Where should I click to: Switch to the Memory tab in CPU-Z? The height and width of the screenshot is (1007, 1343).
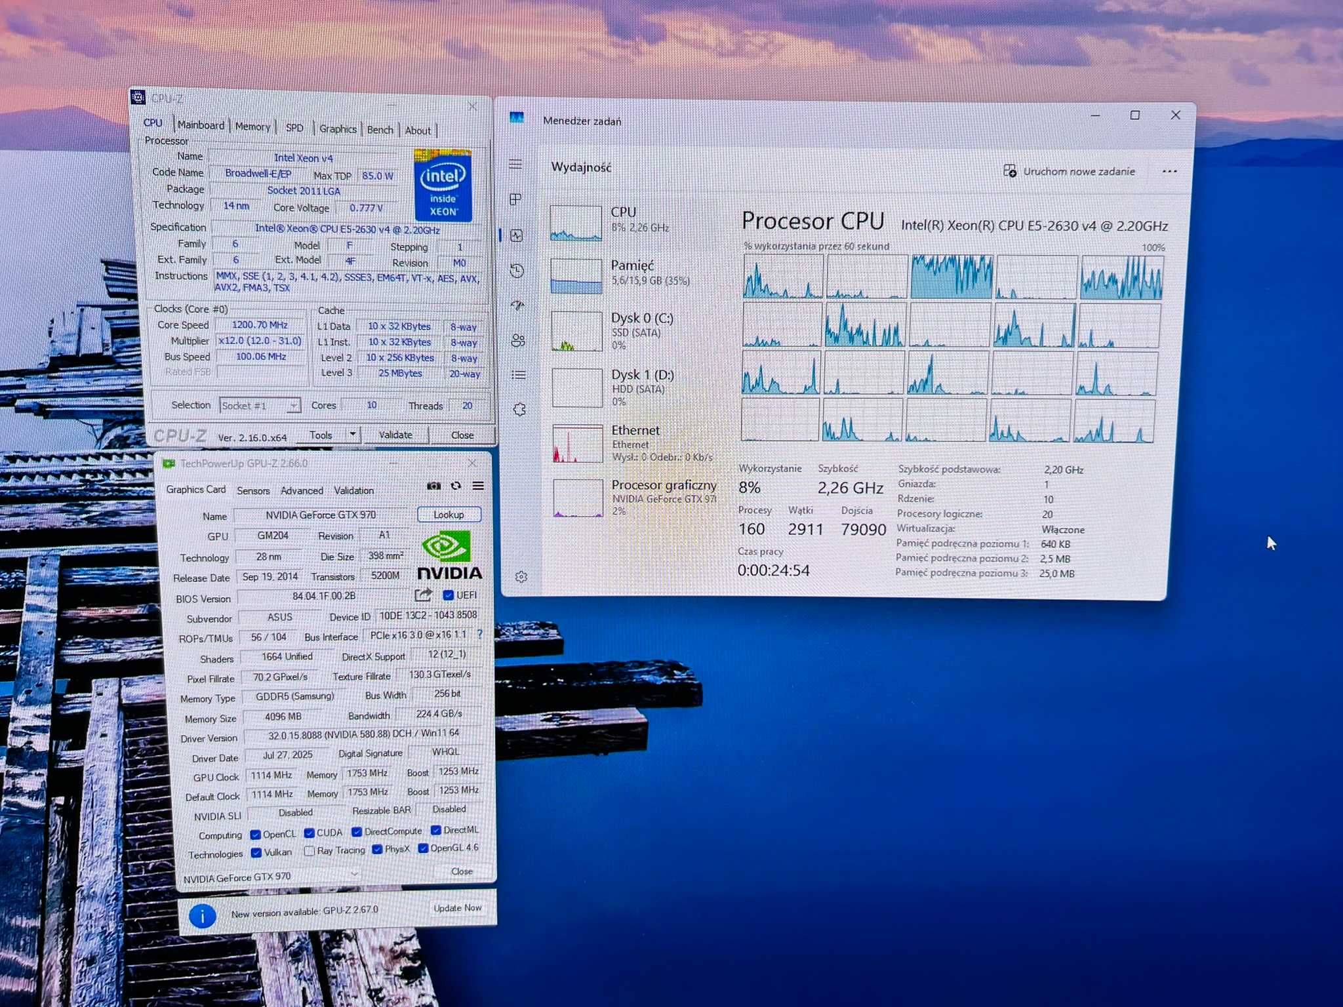click(252, 127)
